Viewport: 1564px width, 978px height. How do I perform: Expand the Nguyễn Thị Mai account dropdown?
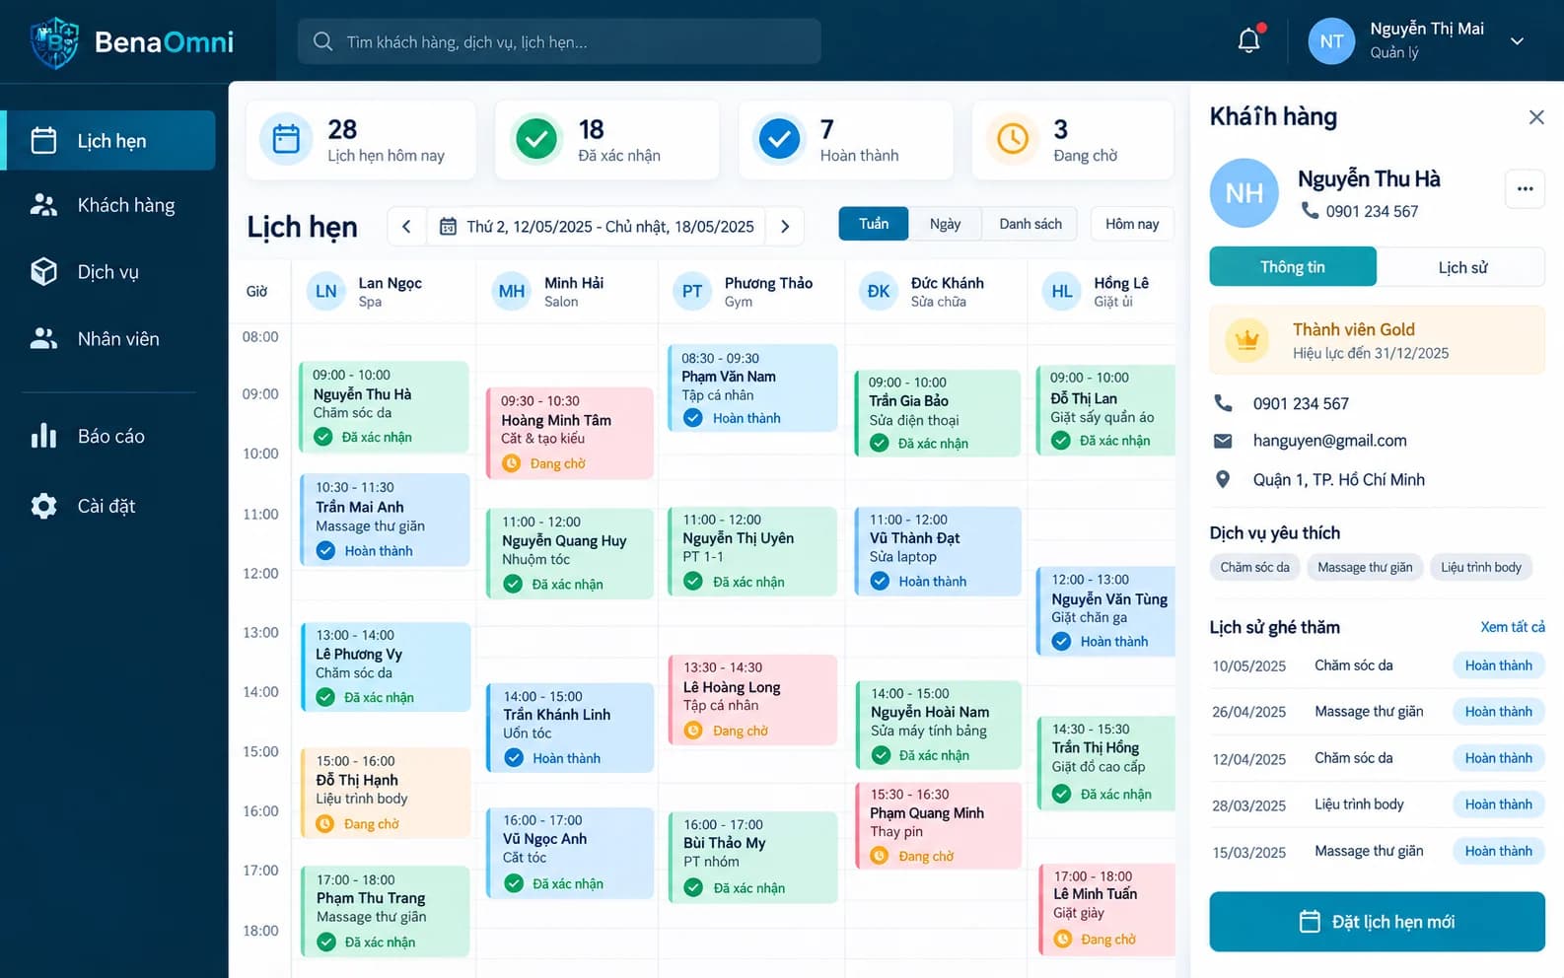click(1517, 41)
